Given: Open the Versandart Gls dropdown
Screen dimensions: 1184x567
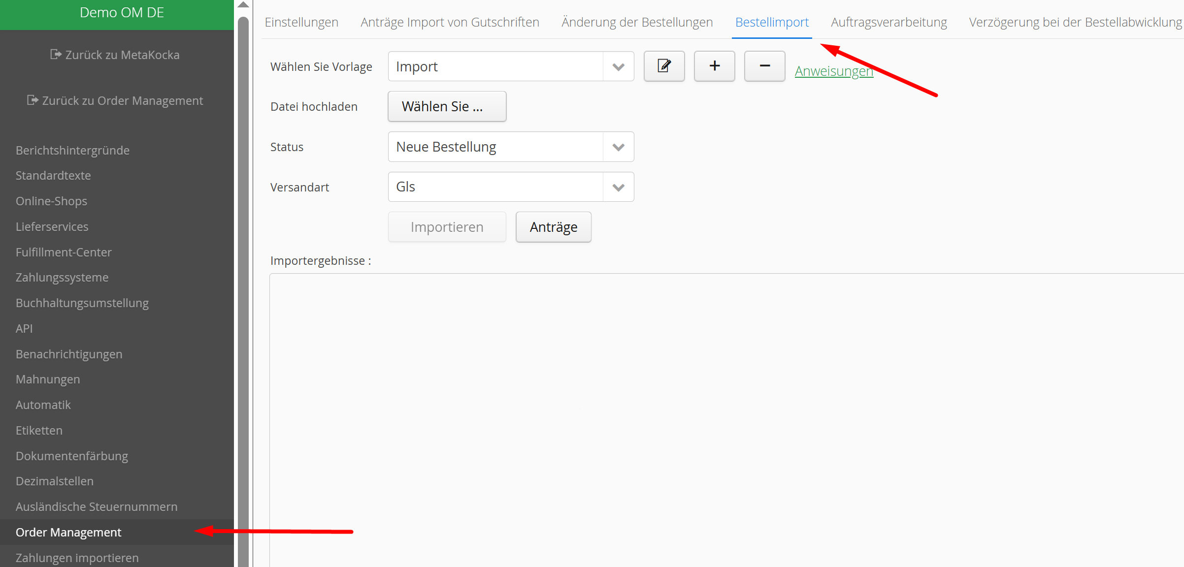Looking at the screenshot, I should pyautogui.click(x=618, y=187).
